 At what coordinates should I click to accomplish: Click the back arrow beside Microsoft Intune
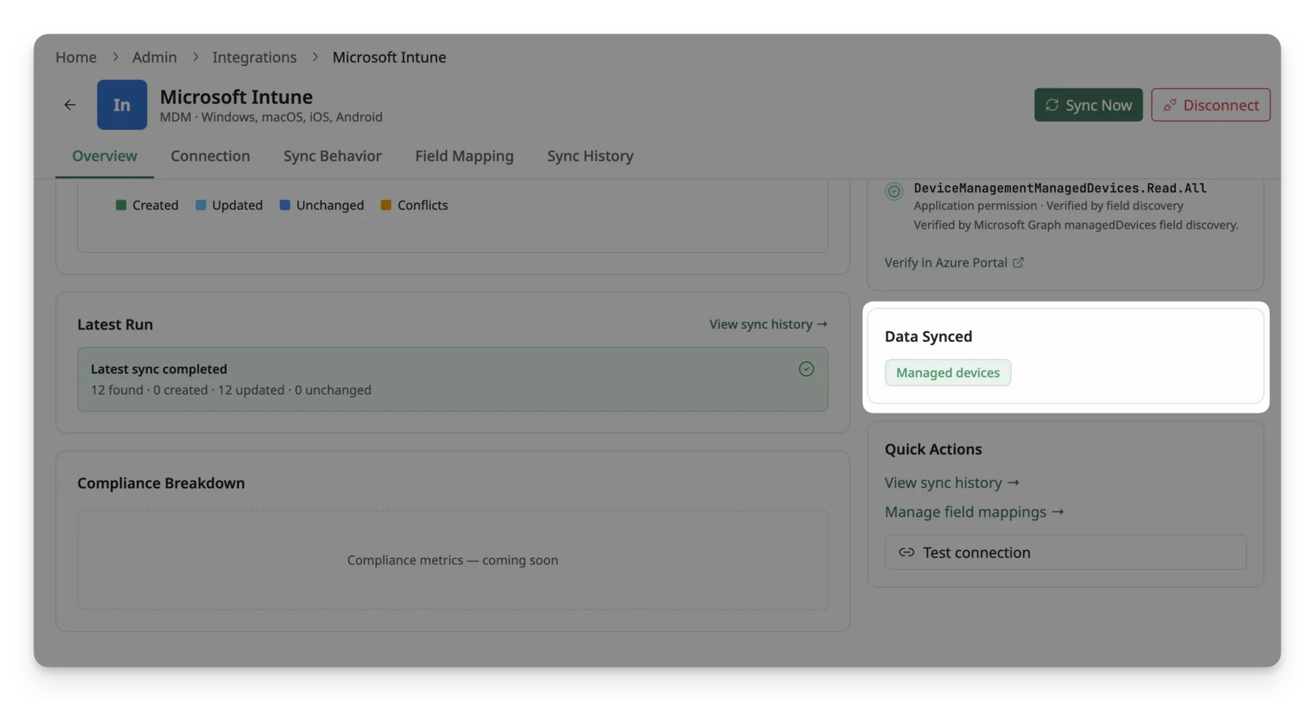[70, 105]
